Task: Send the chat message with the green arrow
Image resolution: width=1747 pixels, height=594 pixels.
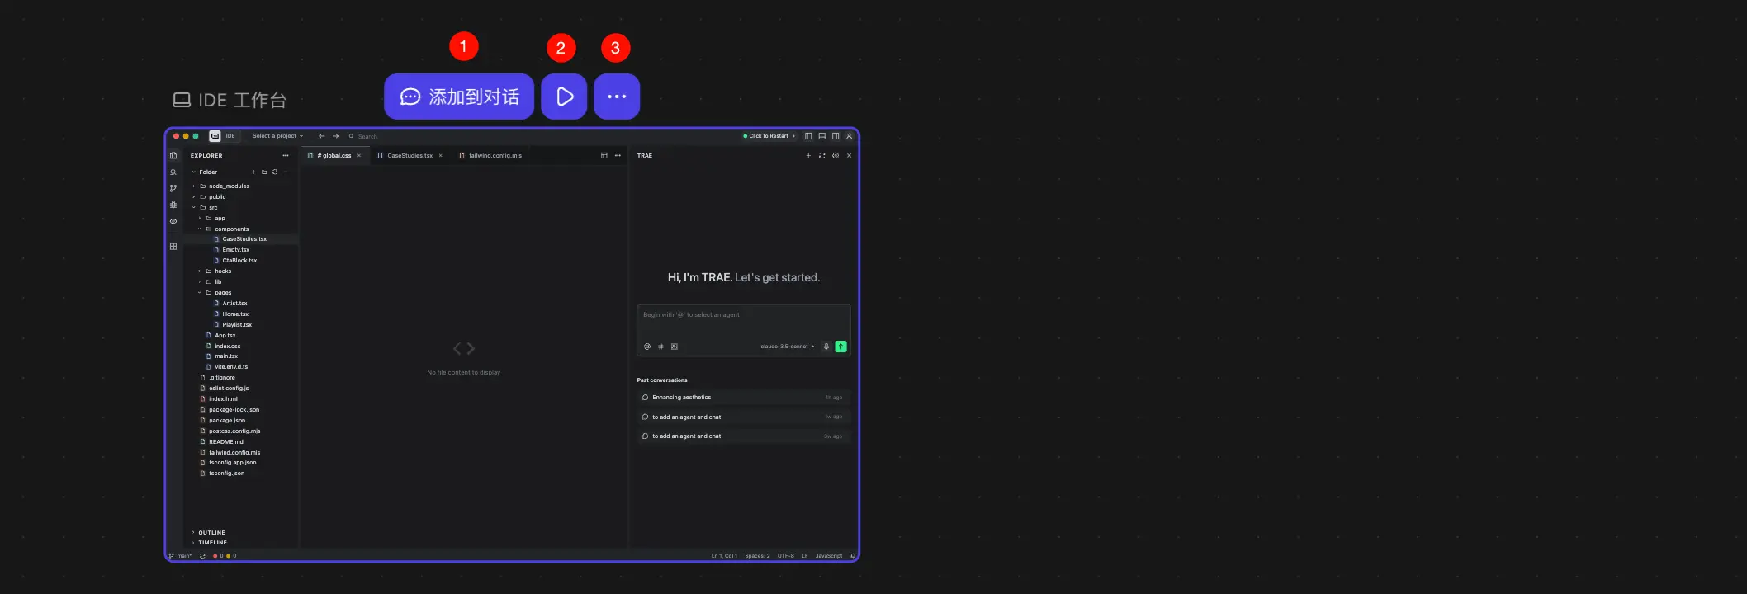Action: 840,346
